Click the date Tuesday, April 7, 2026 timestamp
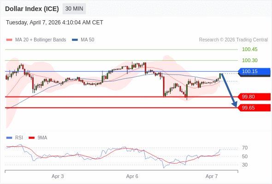The width and height of the screenshot is (272, 184). tap(54, 23)
